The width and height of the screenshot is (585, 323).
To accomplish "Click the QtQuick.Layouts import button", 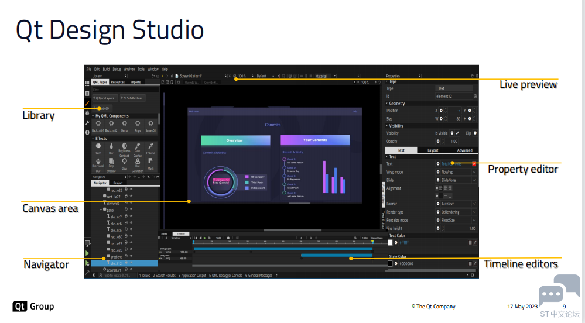I will pyautogui.click(x=104, y=98).
